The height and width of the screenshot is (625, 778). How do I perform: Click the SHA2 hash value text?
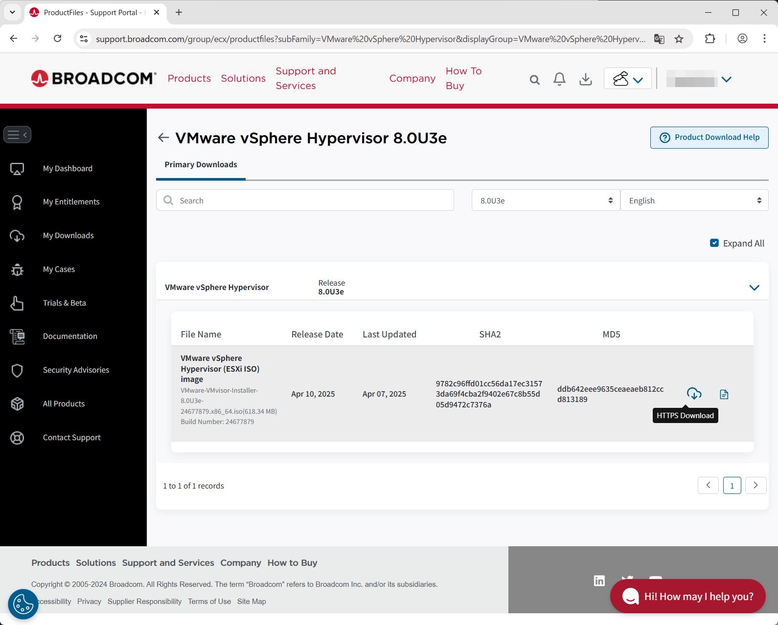pyautogui.click(x=489, y=394)
